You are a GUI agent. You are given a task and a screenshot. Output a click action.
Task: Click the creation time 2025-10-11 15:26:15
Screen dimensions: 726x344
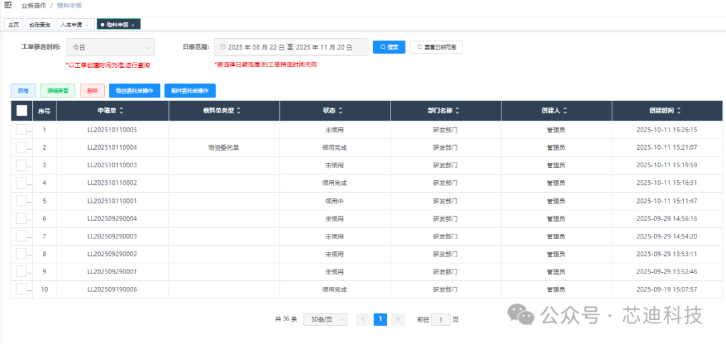click(x=667, y=130)
